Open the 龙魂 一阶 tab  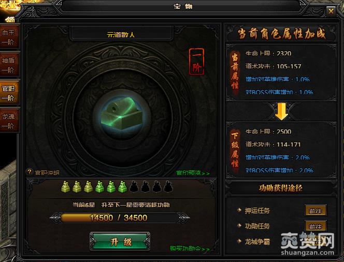point(9,121)
